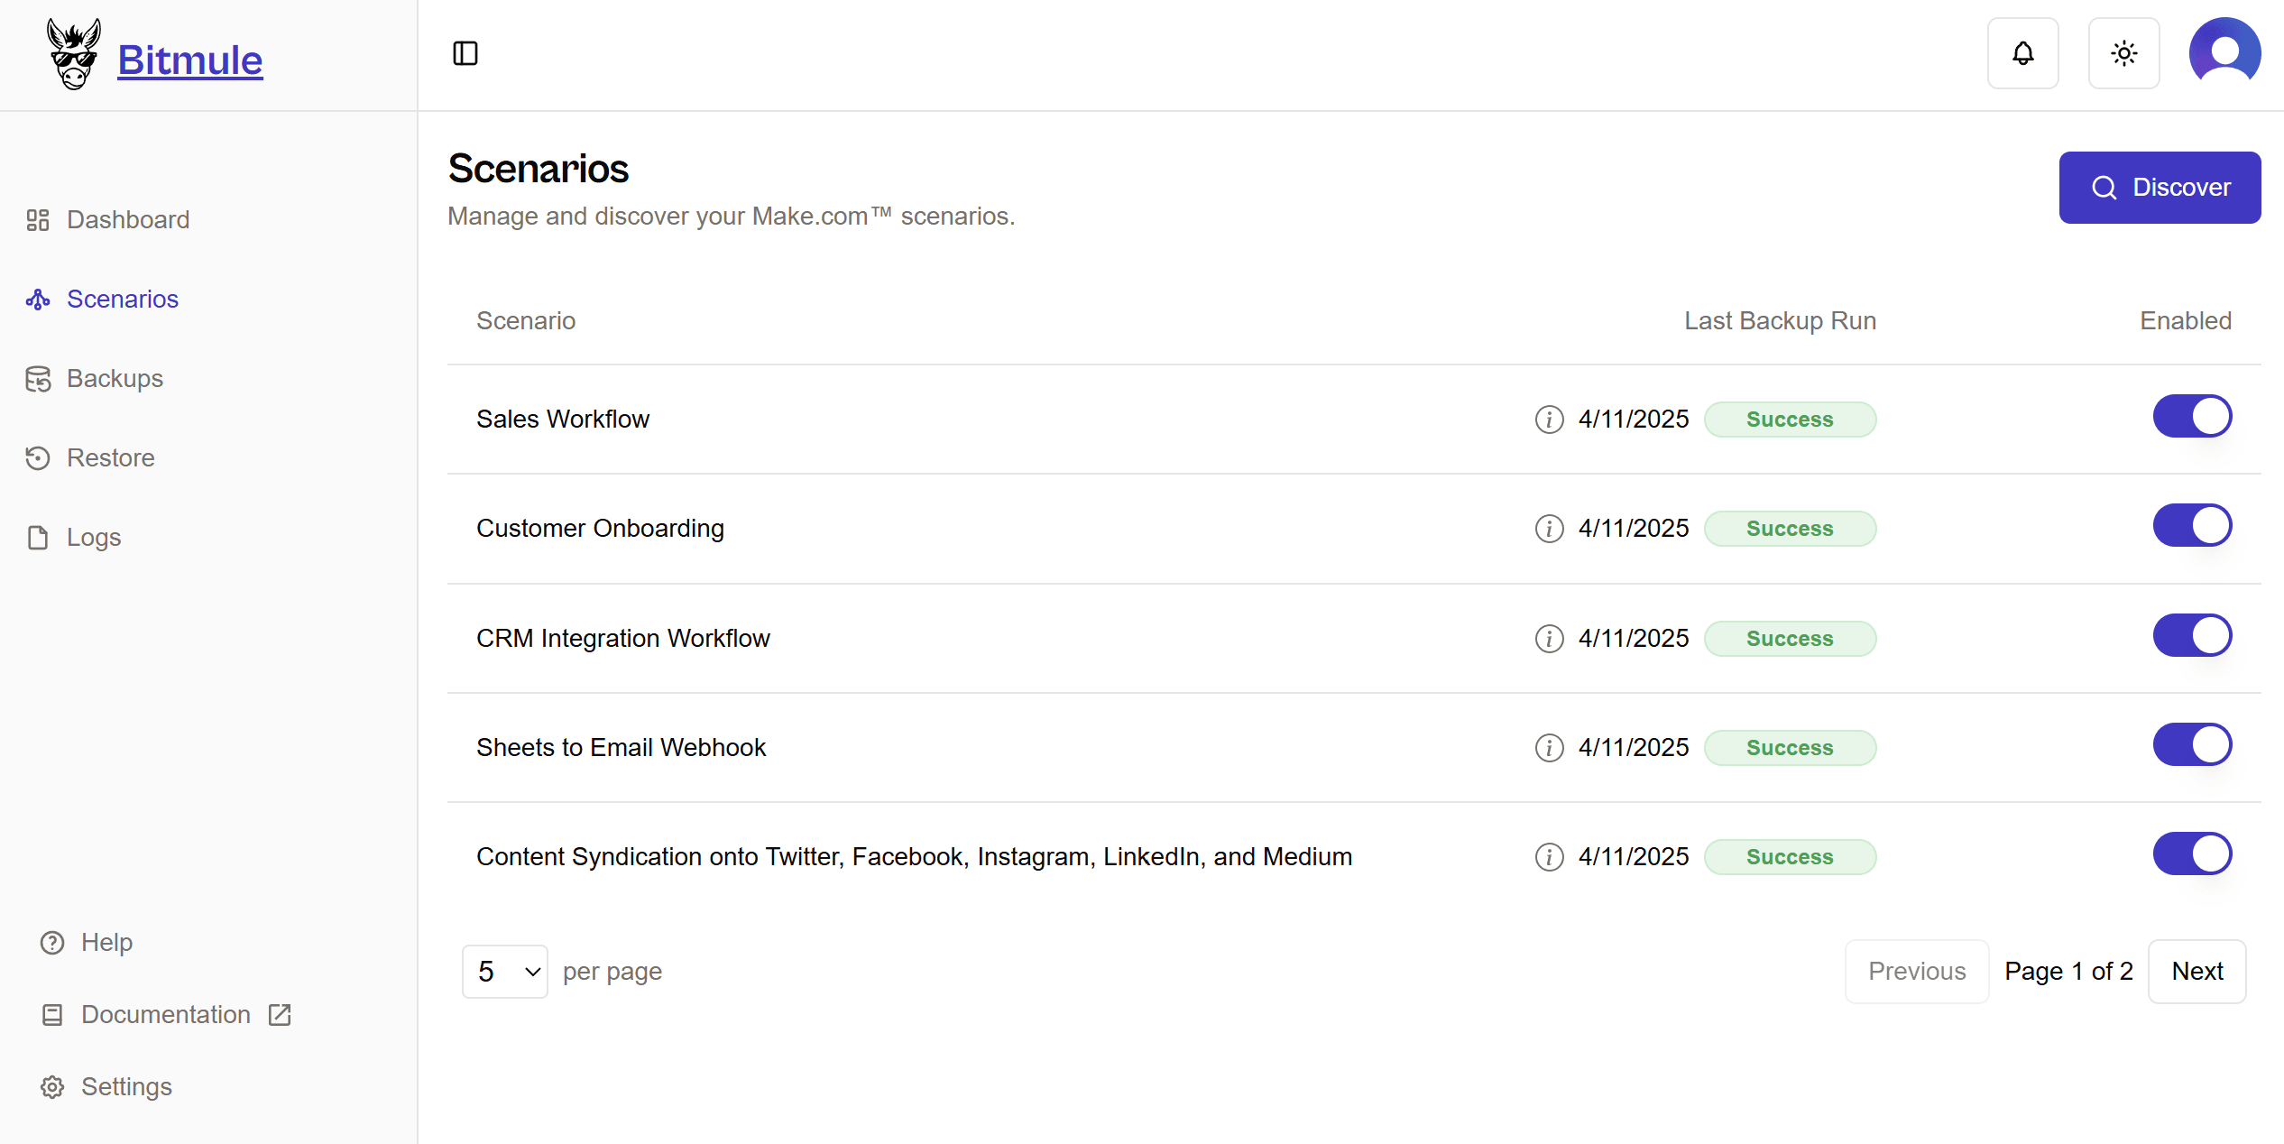Open Restore in the sidebar

click(111, 458)
